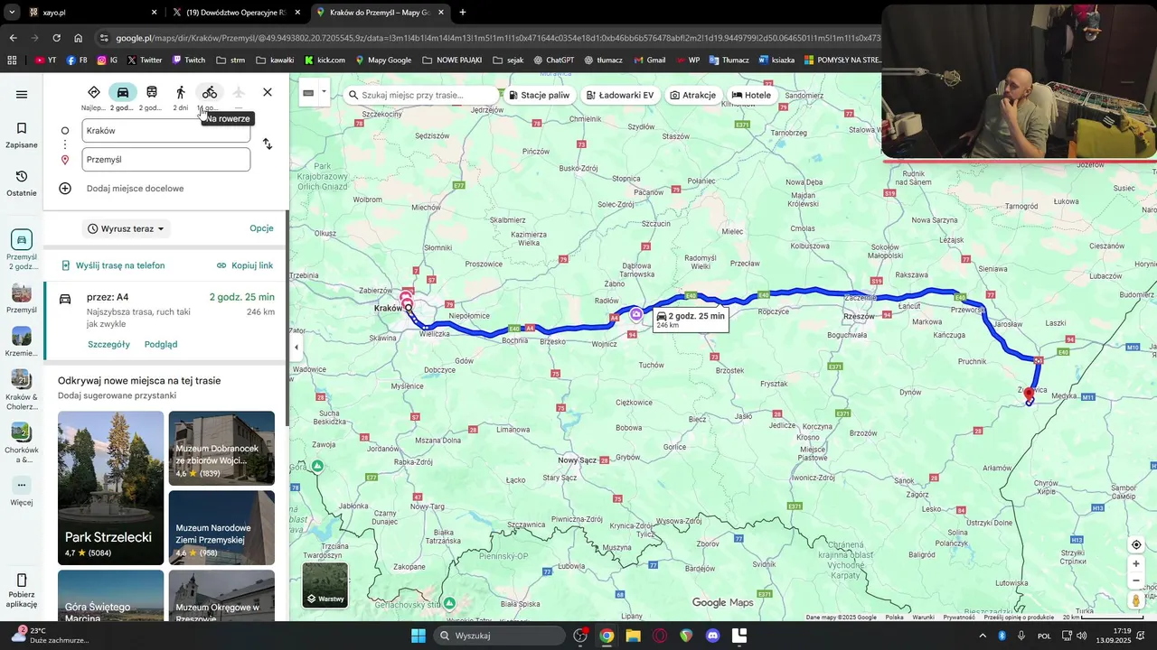Select the best route travel mode icon

[94, 92]
